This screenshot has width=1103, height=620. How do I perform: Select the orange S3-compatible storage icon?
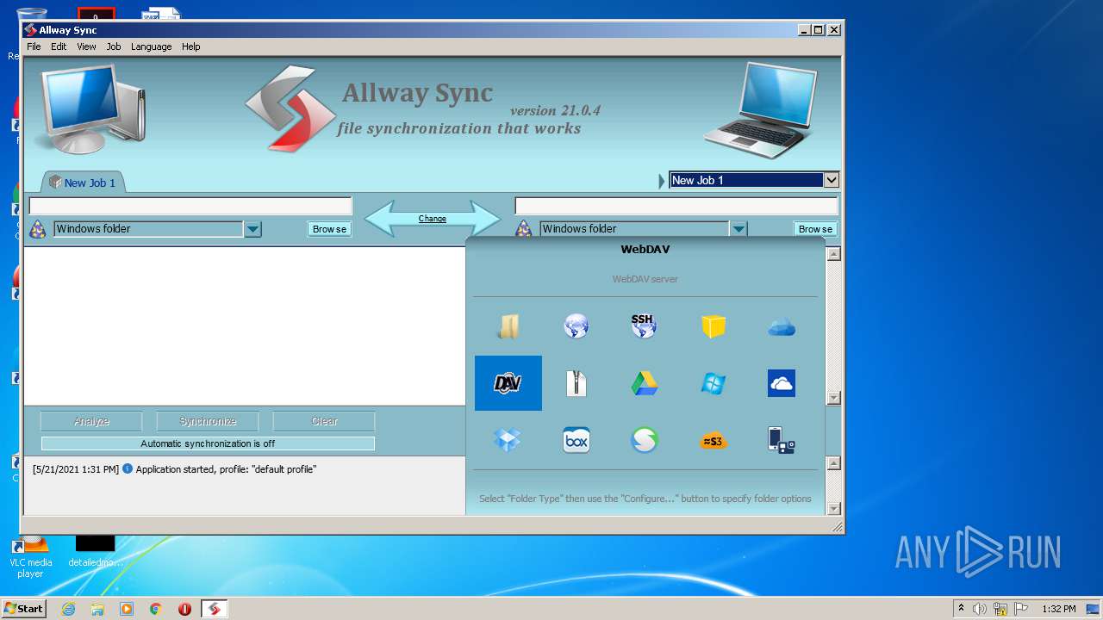click(714, 440)
